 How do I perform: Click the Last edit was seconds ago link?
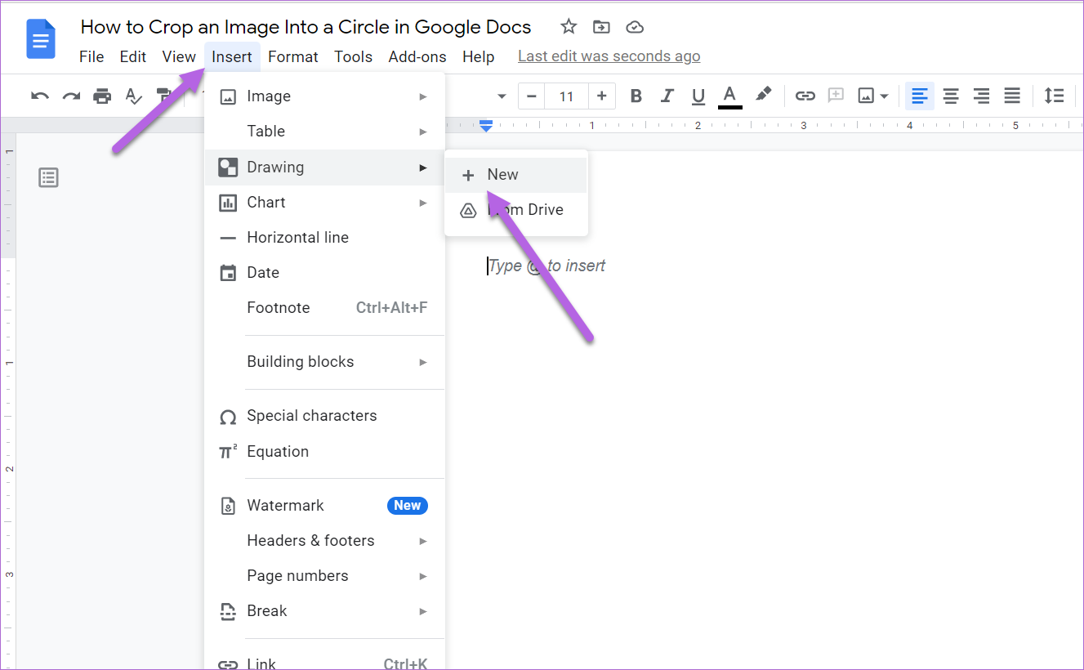[x=609, y=56]
